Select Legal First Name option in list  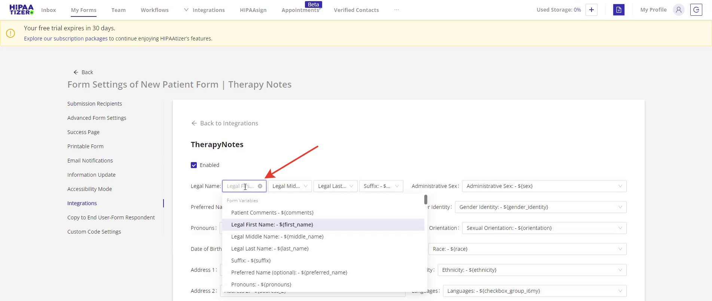coord(272,225)
